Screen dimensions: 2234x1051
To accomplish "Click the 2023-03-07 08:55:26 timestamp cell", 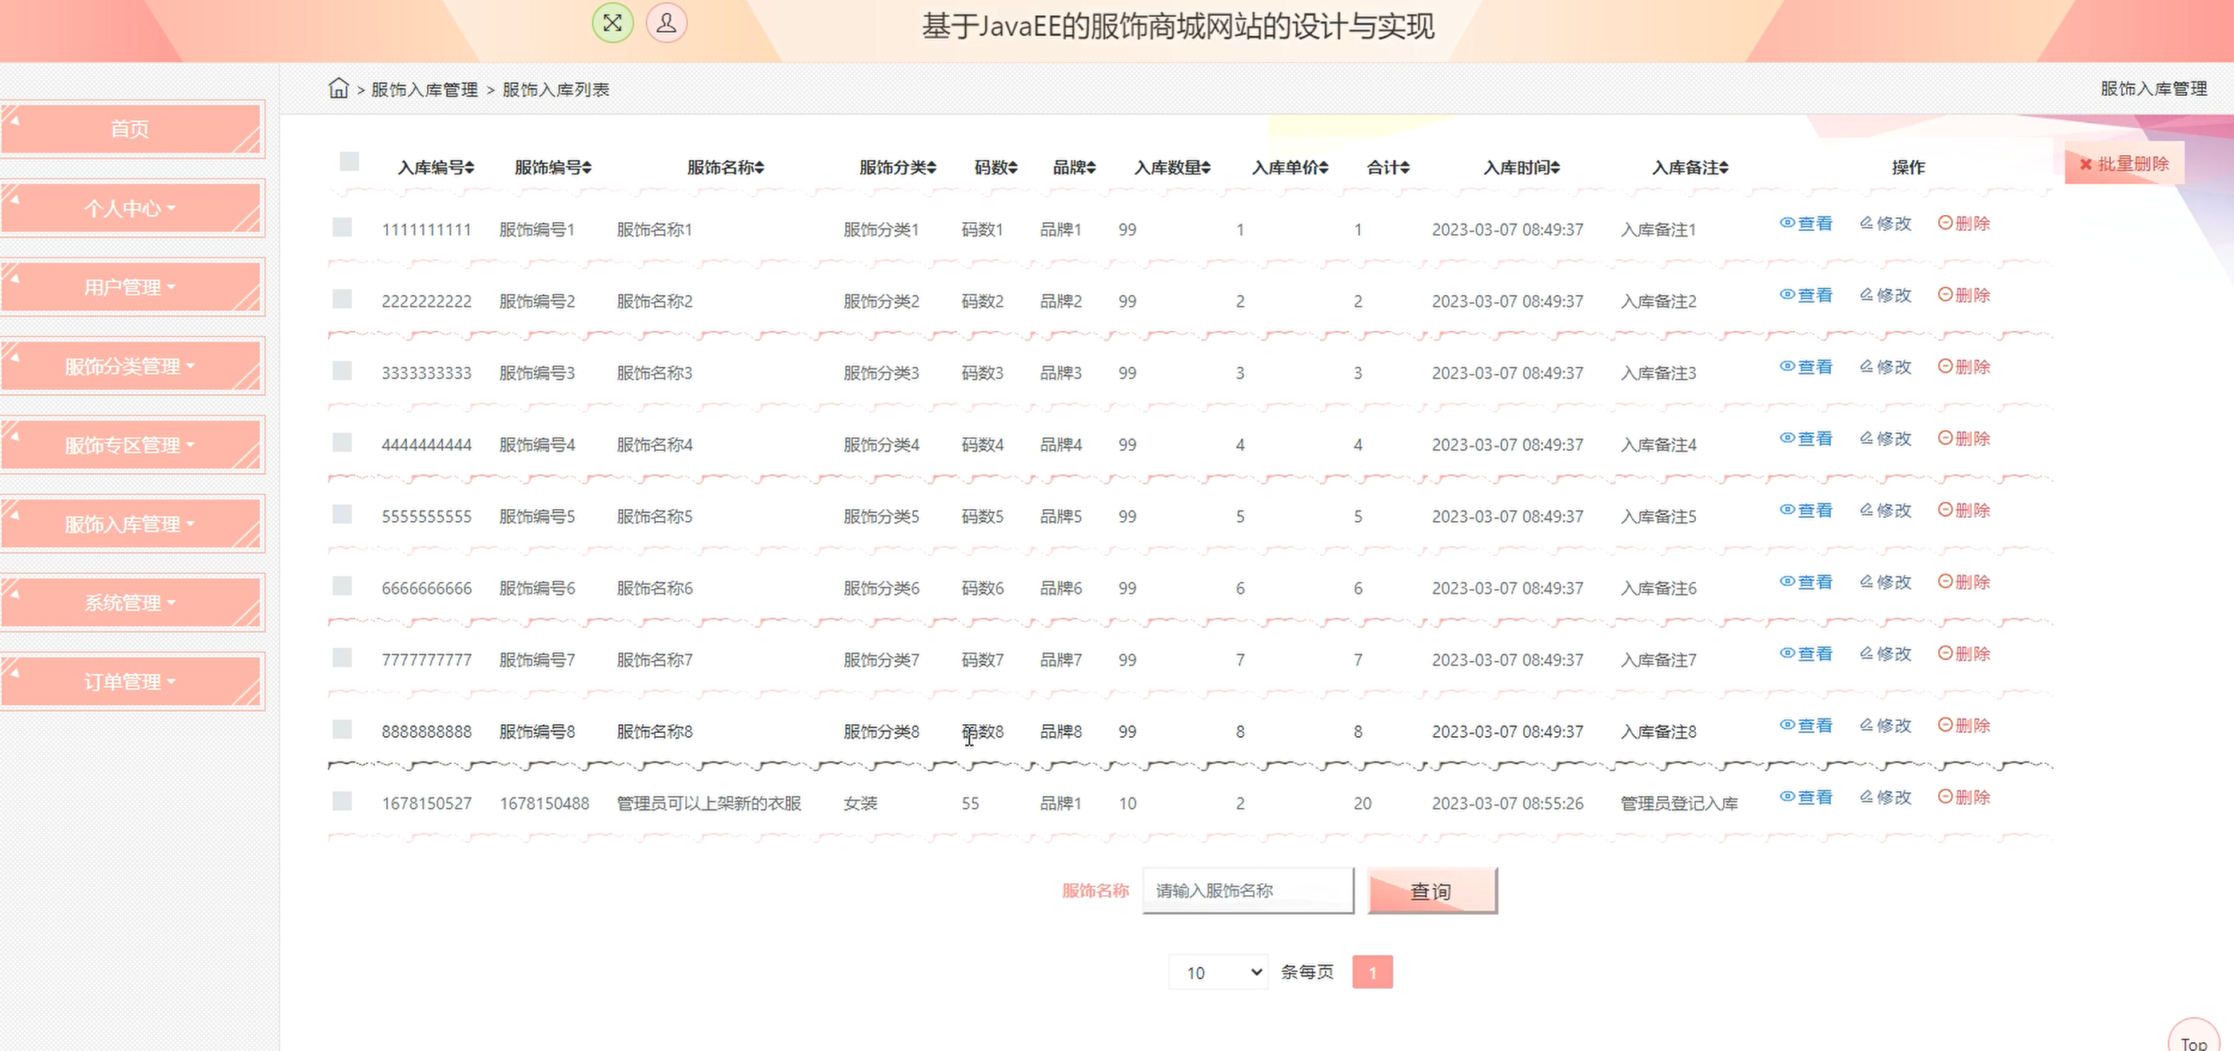I will tap(1507, 803).
